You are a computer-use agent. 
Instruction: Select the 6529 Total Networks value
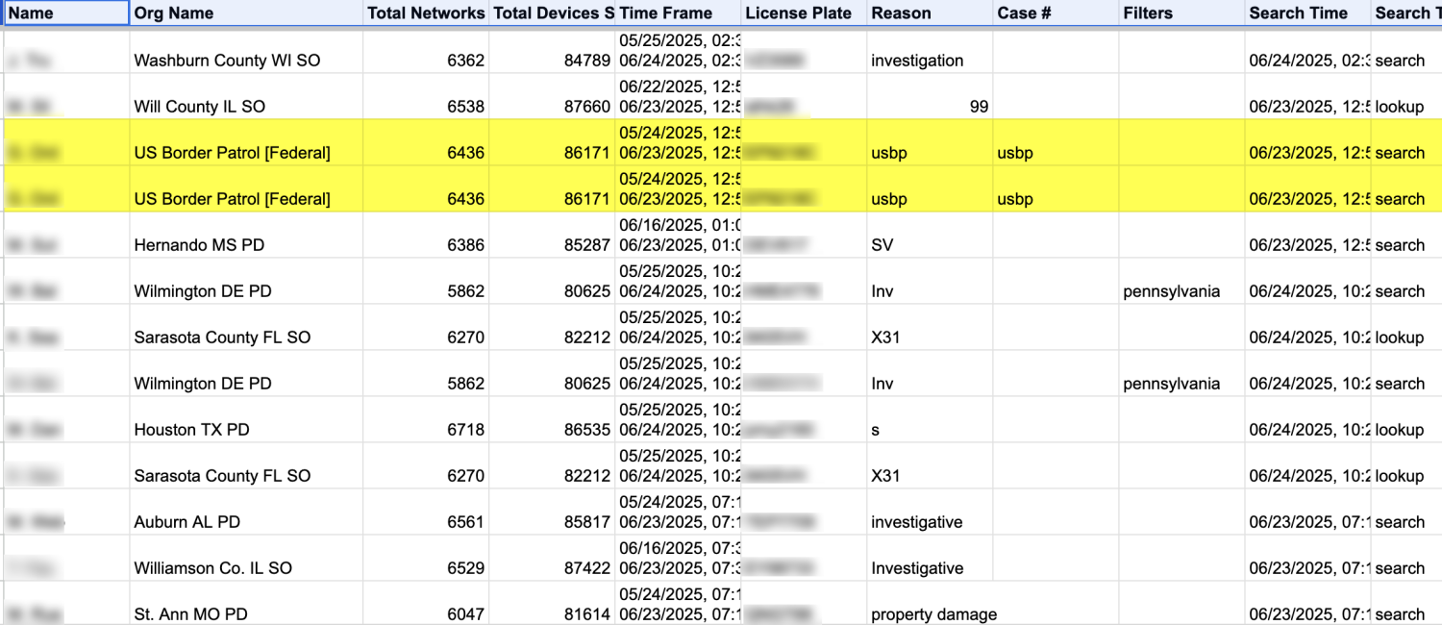pos(426,559)
